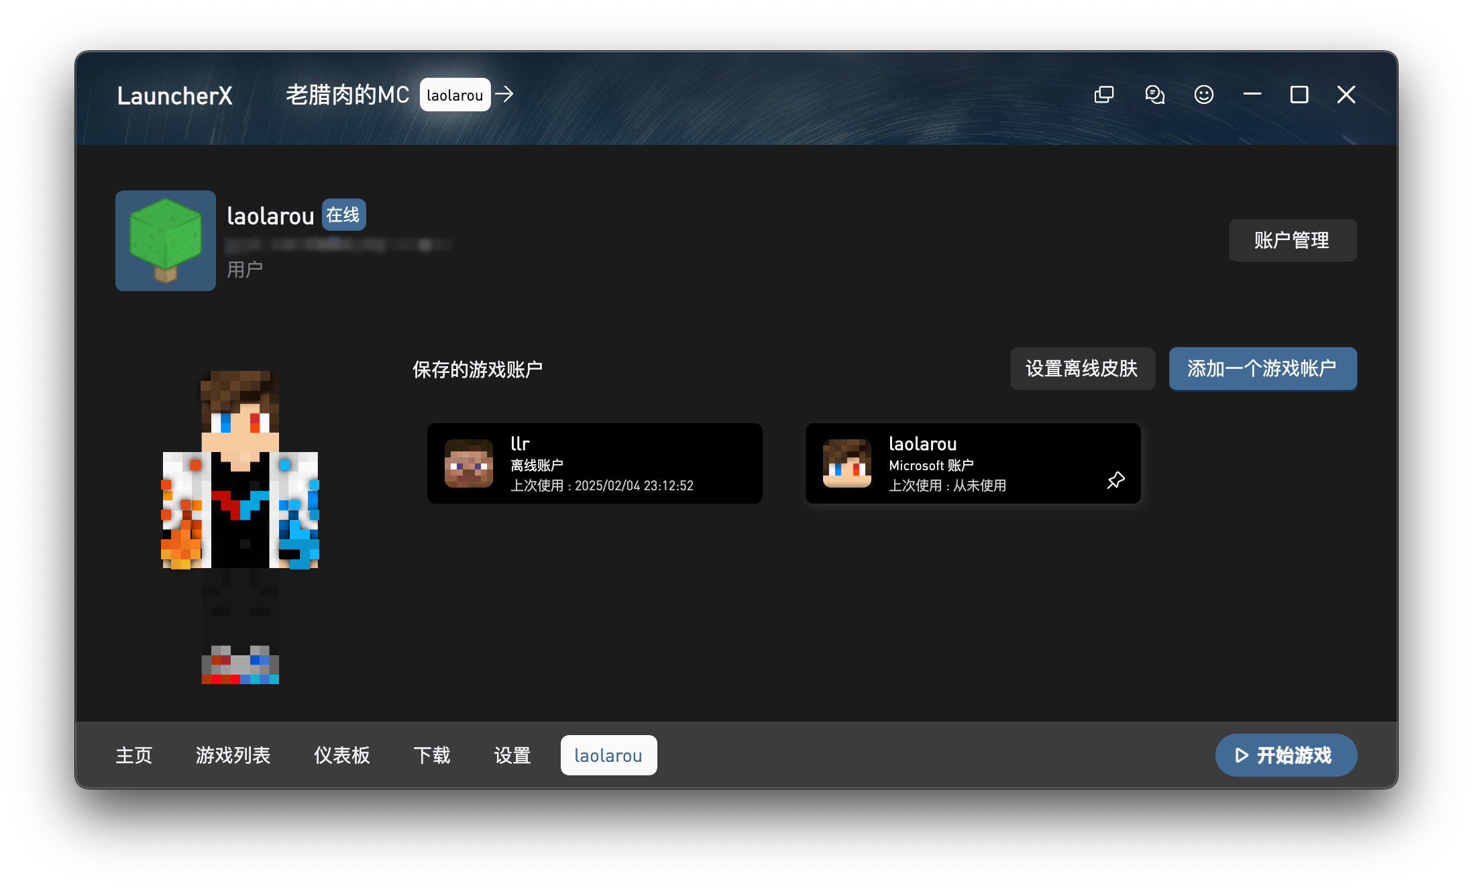The width and height of the screenshot is (1473, 888).
Task: Click the llr account head avatar
Action: 469,463
